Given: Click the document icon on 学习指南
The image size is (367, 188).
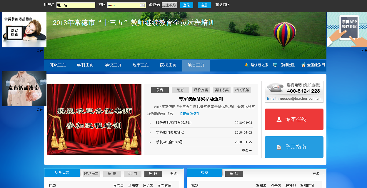Looking at the screenshot, I should (x=279, y=147).
